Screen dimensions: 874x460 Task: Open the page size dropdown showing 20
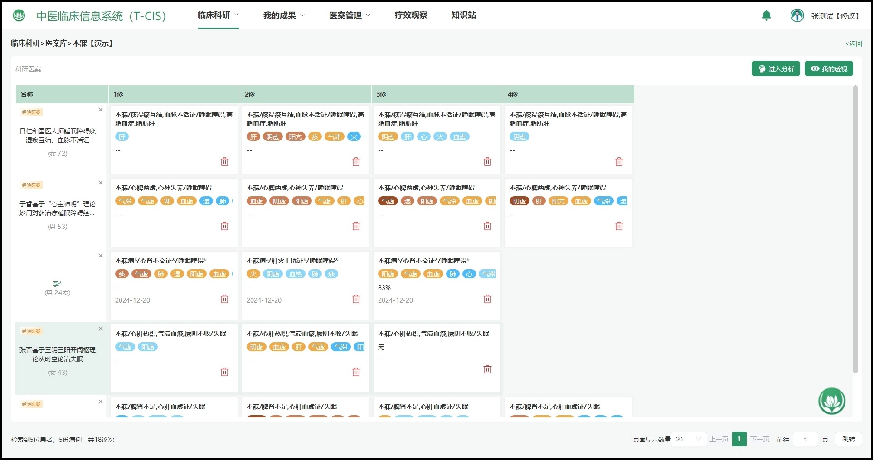pos(688,439)
